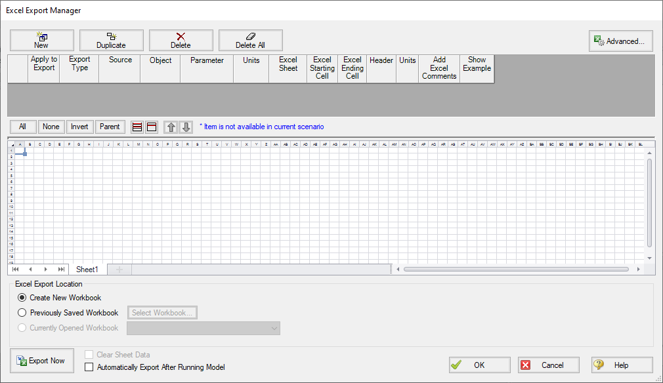Select Create New Workbook option

[x=22, y=297]
